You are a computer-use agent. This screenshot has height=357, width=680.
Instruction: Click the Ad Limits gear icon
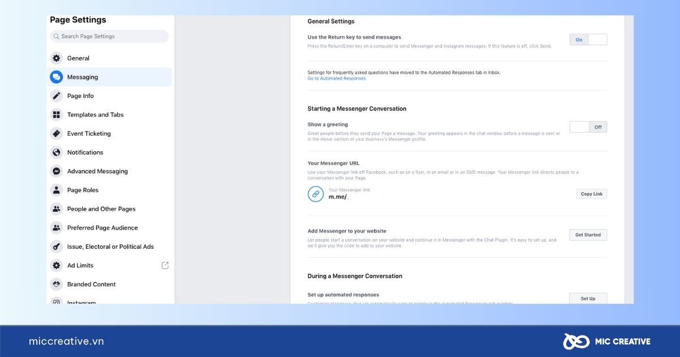[56, 265]
